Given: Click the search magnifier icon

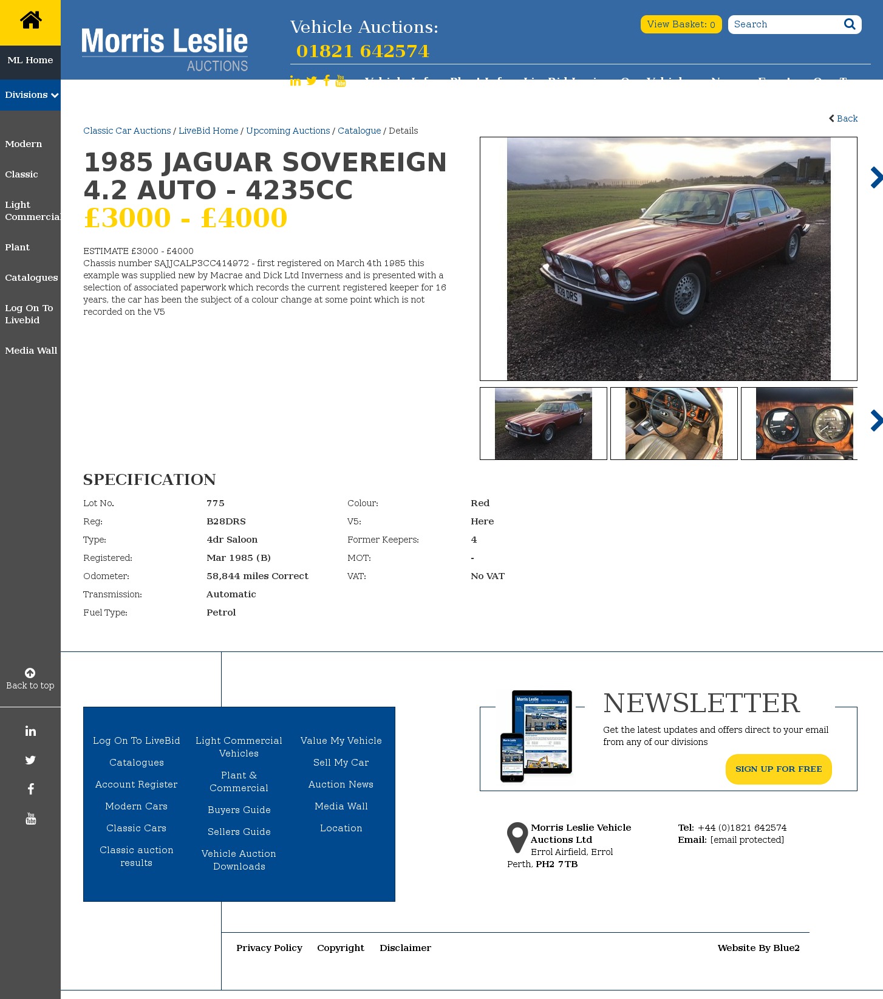Looking at the screenshot, I should (x=850, y=24).
